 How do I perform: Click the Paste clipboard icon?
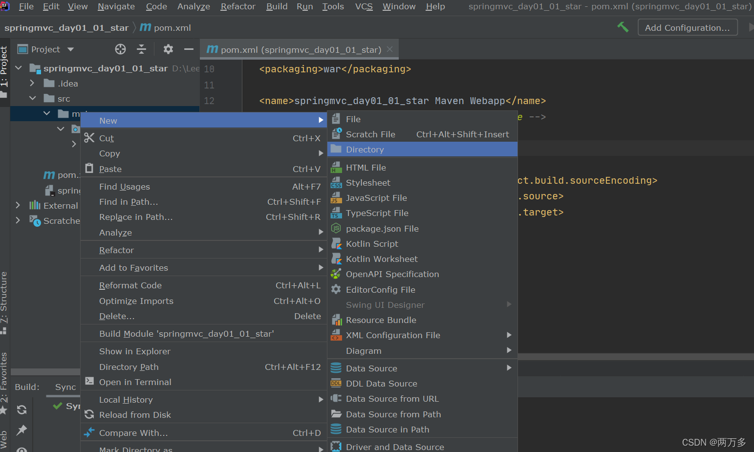89,168
